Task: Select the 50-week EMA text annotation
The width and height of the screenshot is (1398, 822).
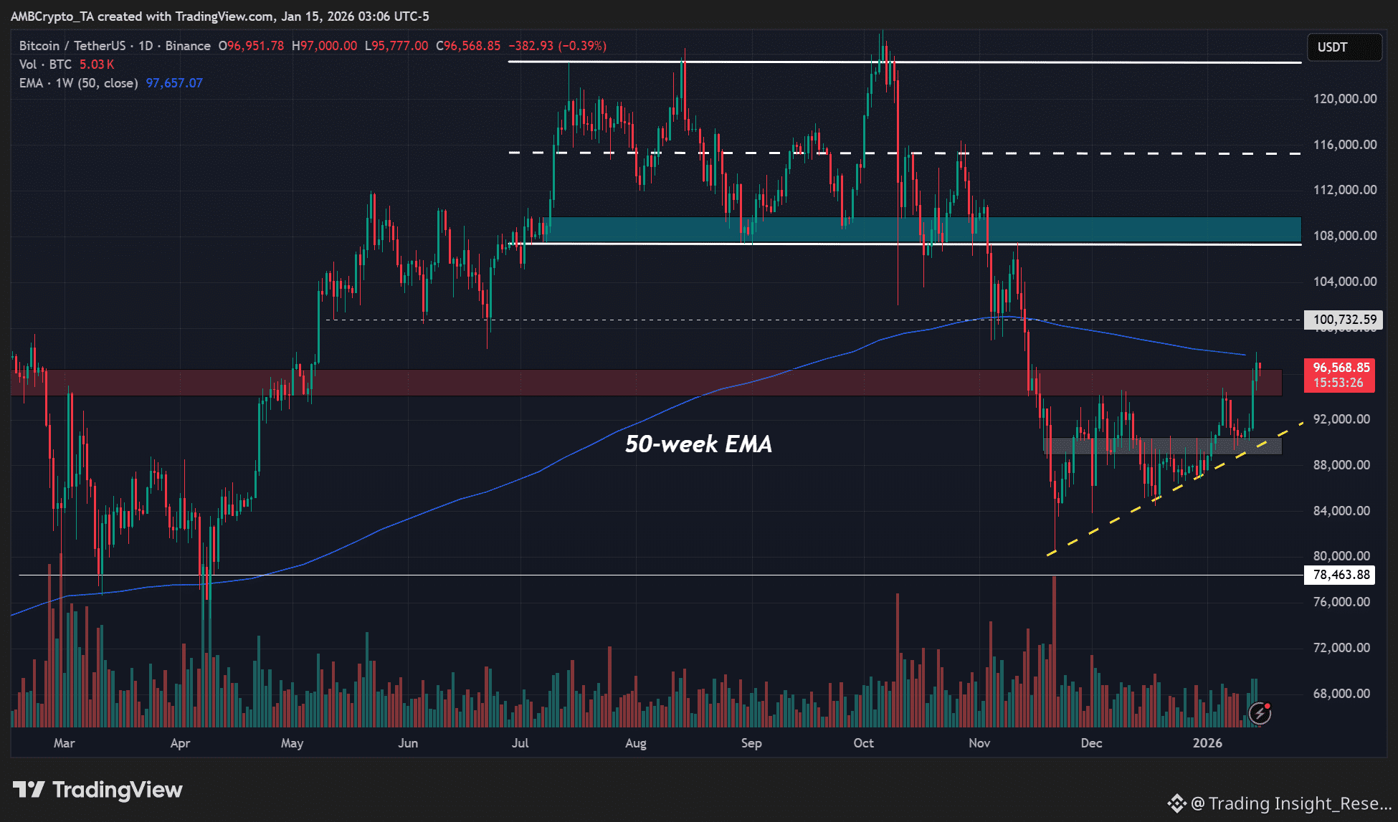Action: 698,444
